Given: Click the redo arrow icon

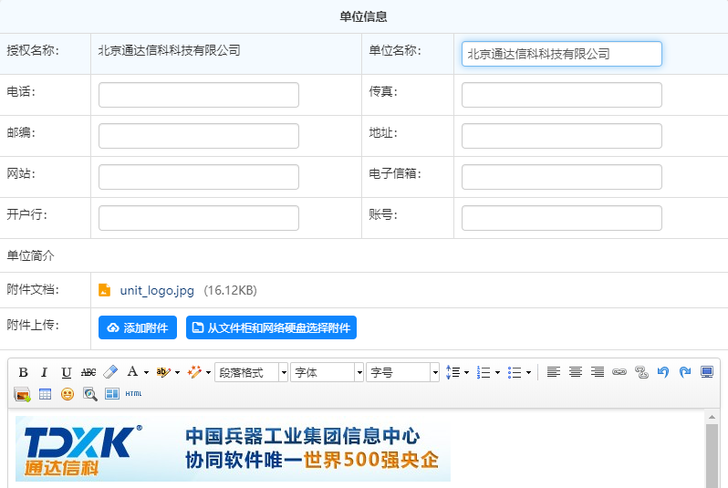Looking at the screenshot, I should point(685,372).
